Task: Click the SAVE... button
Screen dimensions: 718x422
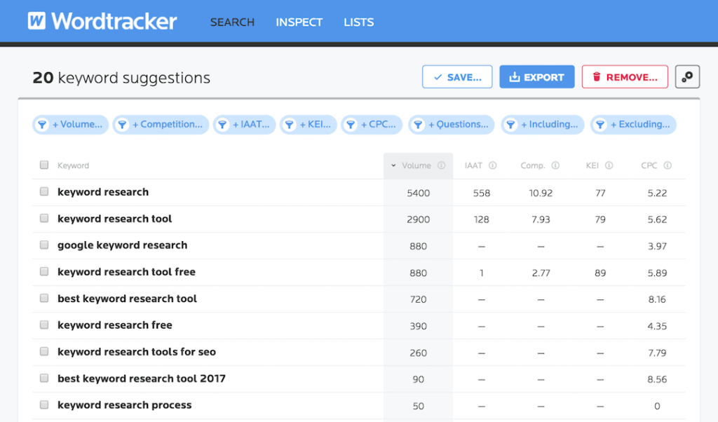Action: pyautogui.click(x=457, y=77)
